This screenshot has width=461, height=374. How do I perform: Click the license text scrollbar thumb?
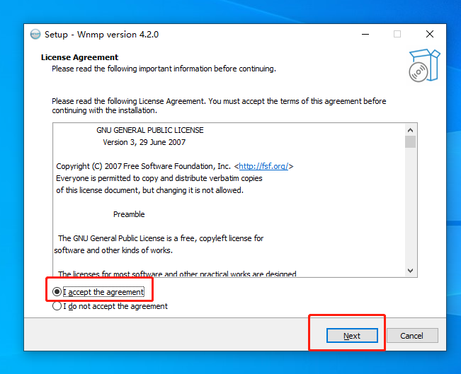[x=411, y=142]
